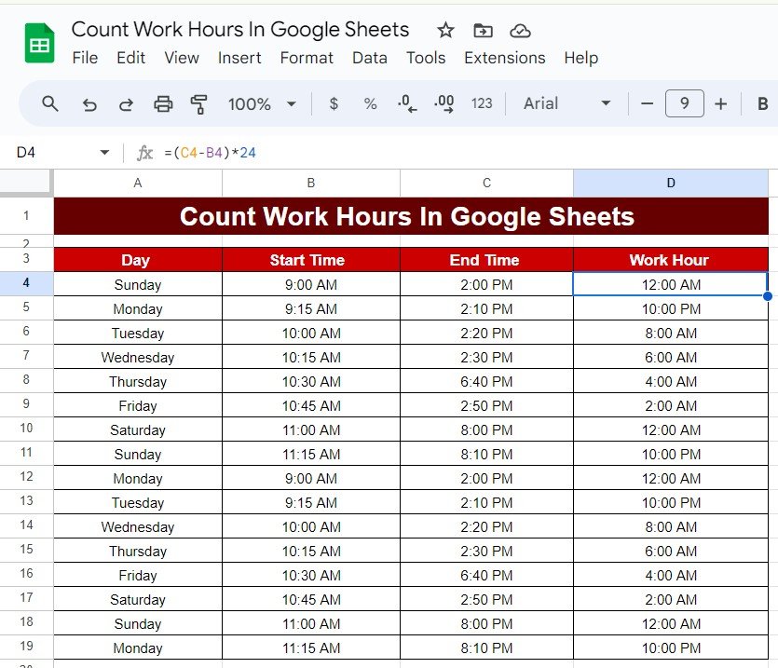
Task: Click the 'Start Time' header cell
Action: tap(310, 260)
